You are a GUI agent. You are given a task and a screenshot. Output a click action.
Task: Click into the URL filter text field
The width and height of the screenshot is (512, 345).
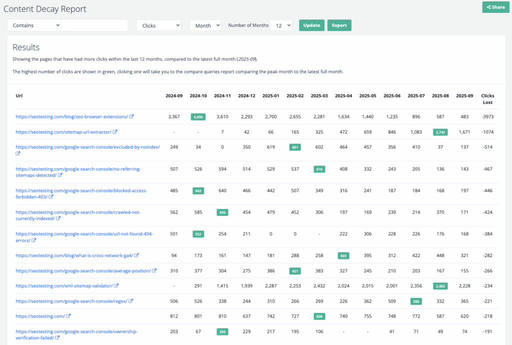click(x=94, y=25)
